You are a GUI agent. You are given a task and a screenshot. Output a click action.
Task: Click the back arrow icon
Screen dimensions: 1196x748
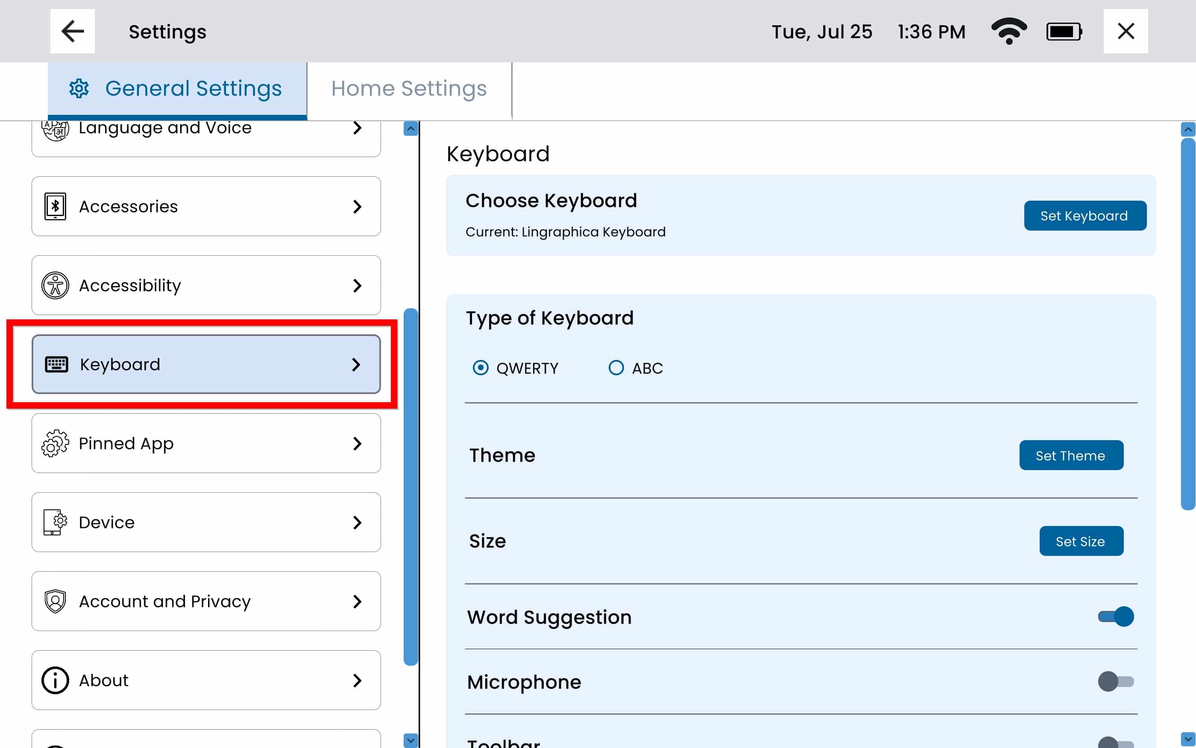72,31
